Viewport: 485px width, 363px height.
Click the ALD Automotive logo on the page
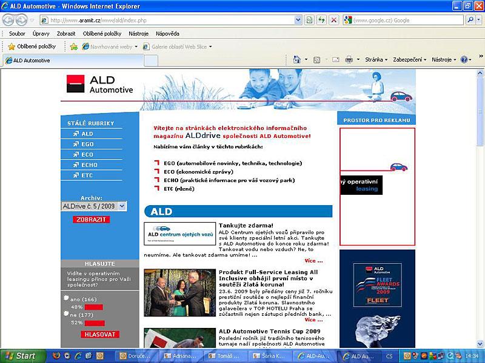tap(99, 84)
